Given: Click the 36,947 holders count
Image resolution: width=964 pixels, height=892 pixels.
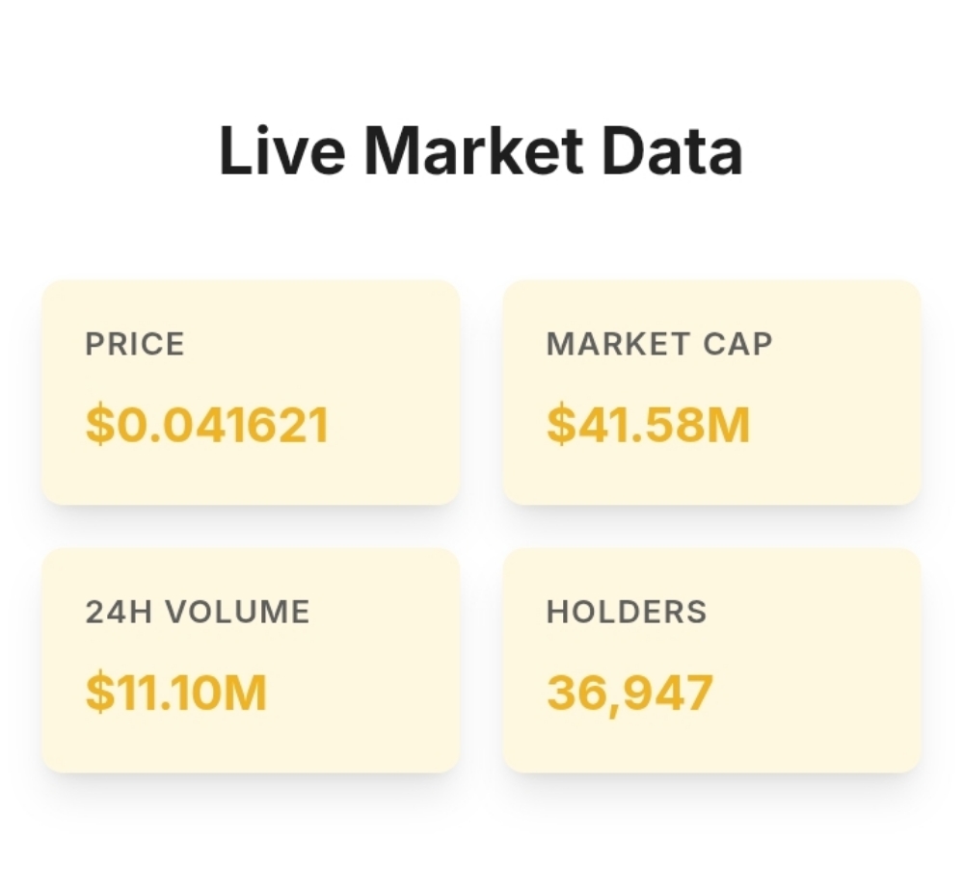Looking at the screenshot, I should 629,693.
